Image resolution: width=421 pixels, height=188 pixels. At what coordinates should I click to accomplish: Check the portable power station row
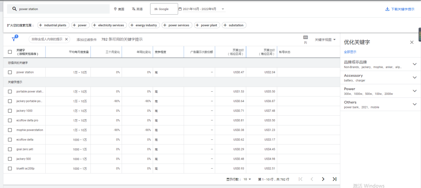pos(10,91)
